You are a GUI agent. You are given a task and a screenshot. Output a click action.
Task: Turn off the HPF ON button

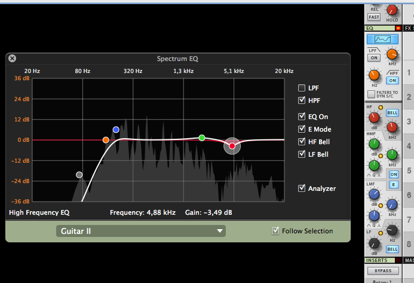tap(392, 80)
